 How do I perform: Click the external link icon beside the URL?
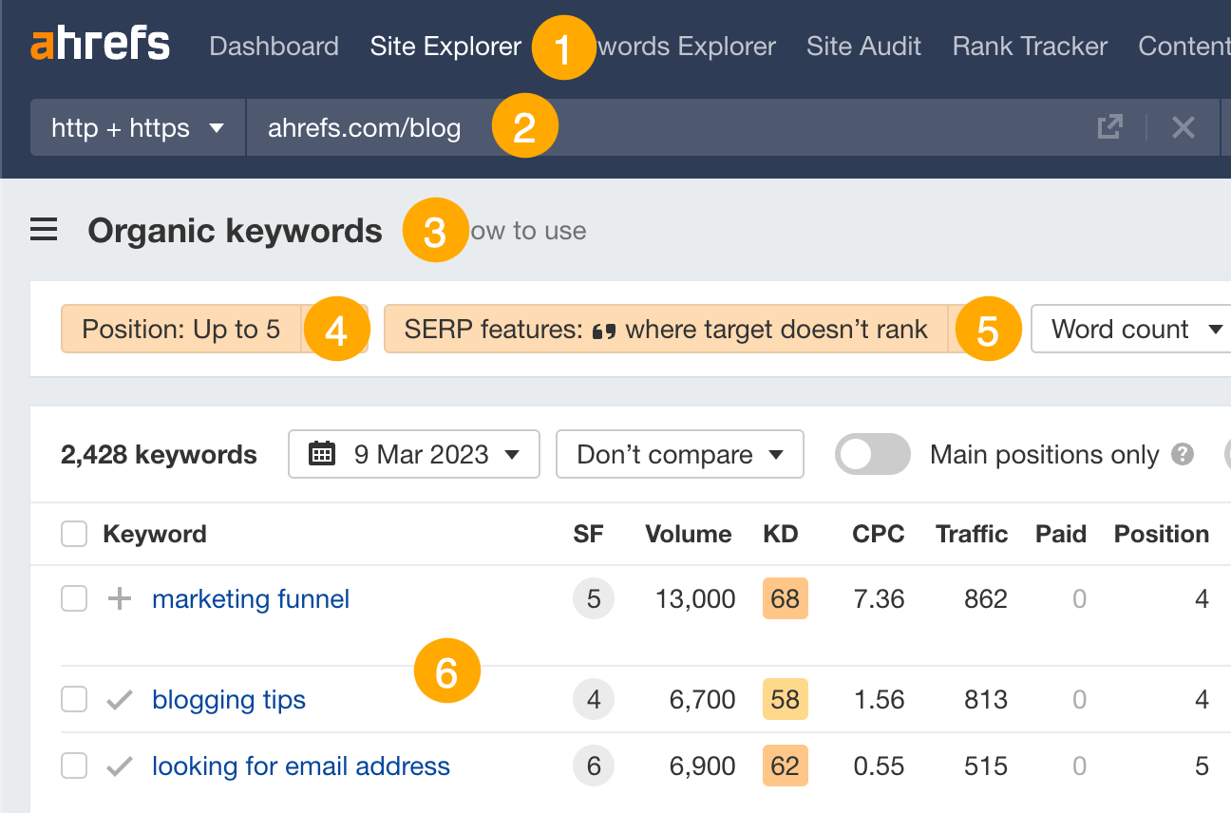1109,125
